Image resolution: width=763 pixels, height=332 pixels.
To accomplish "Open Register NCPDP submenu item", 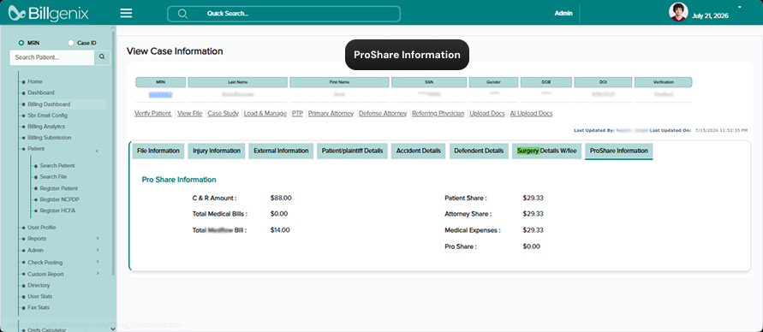I will tap(58, 199).
